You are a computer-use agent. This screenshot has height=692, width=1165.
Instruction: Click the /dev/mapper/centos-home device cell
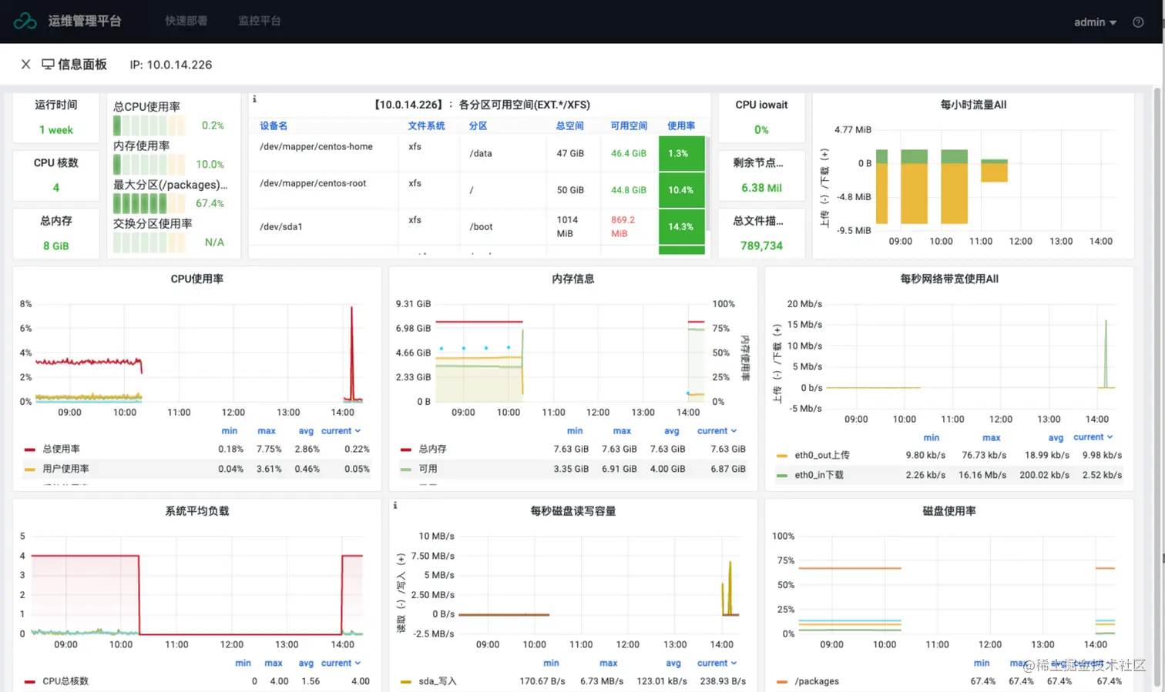[x=316, y=146]
